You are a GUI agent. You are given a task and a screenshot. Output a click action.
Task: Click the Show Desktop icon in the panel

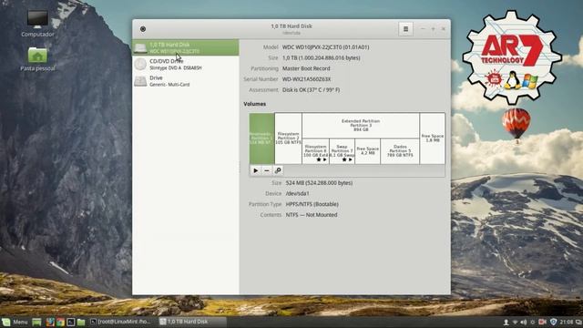click(x=36, y=322)
